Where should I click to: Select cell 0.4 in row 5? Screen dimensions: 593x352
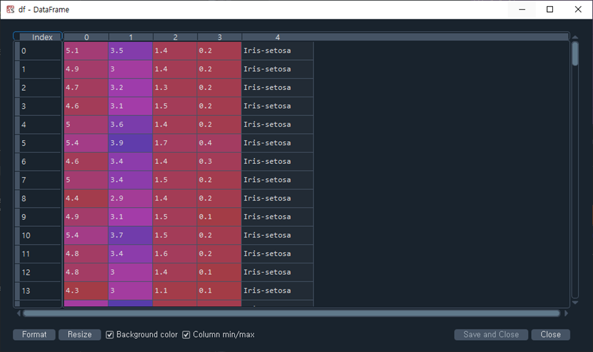[219, 143]
